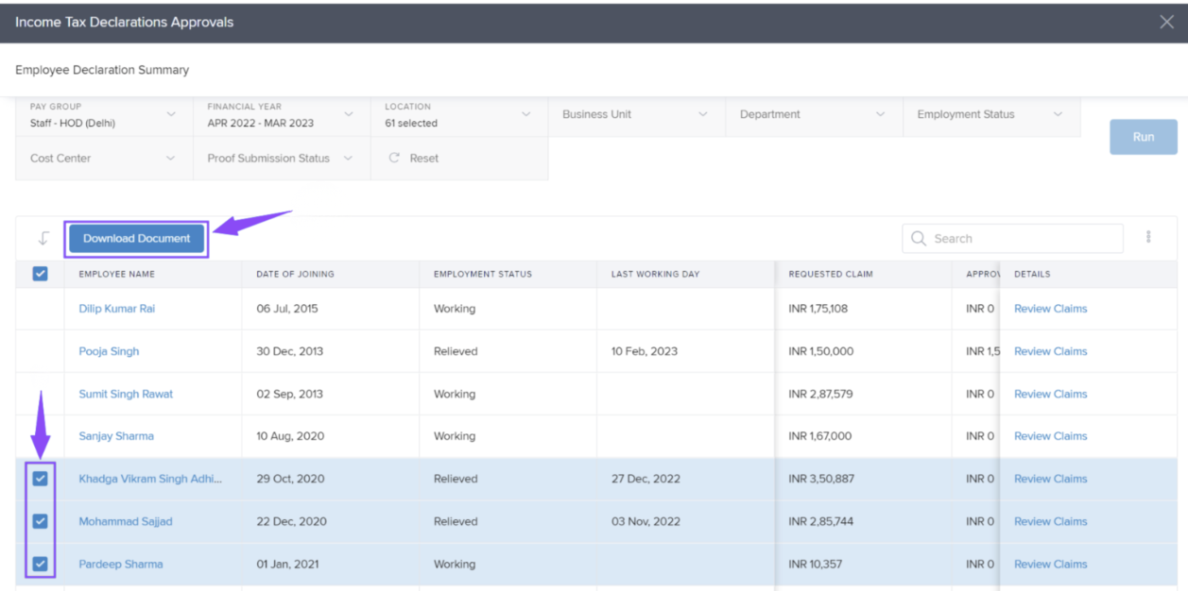
Task: Toggle the select-all checkbox in the table header
Action: pyautogui.click(x=40, y=274)
